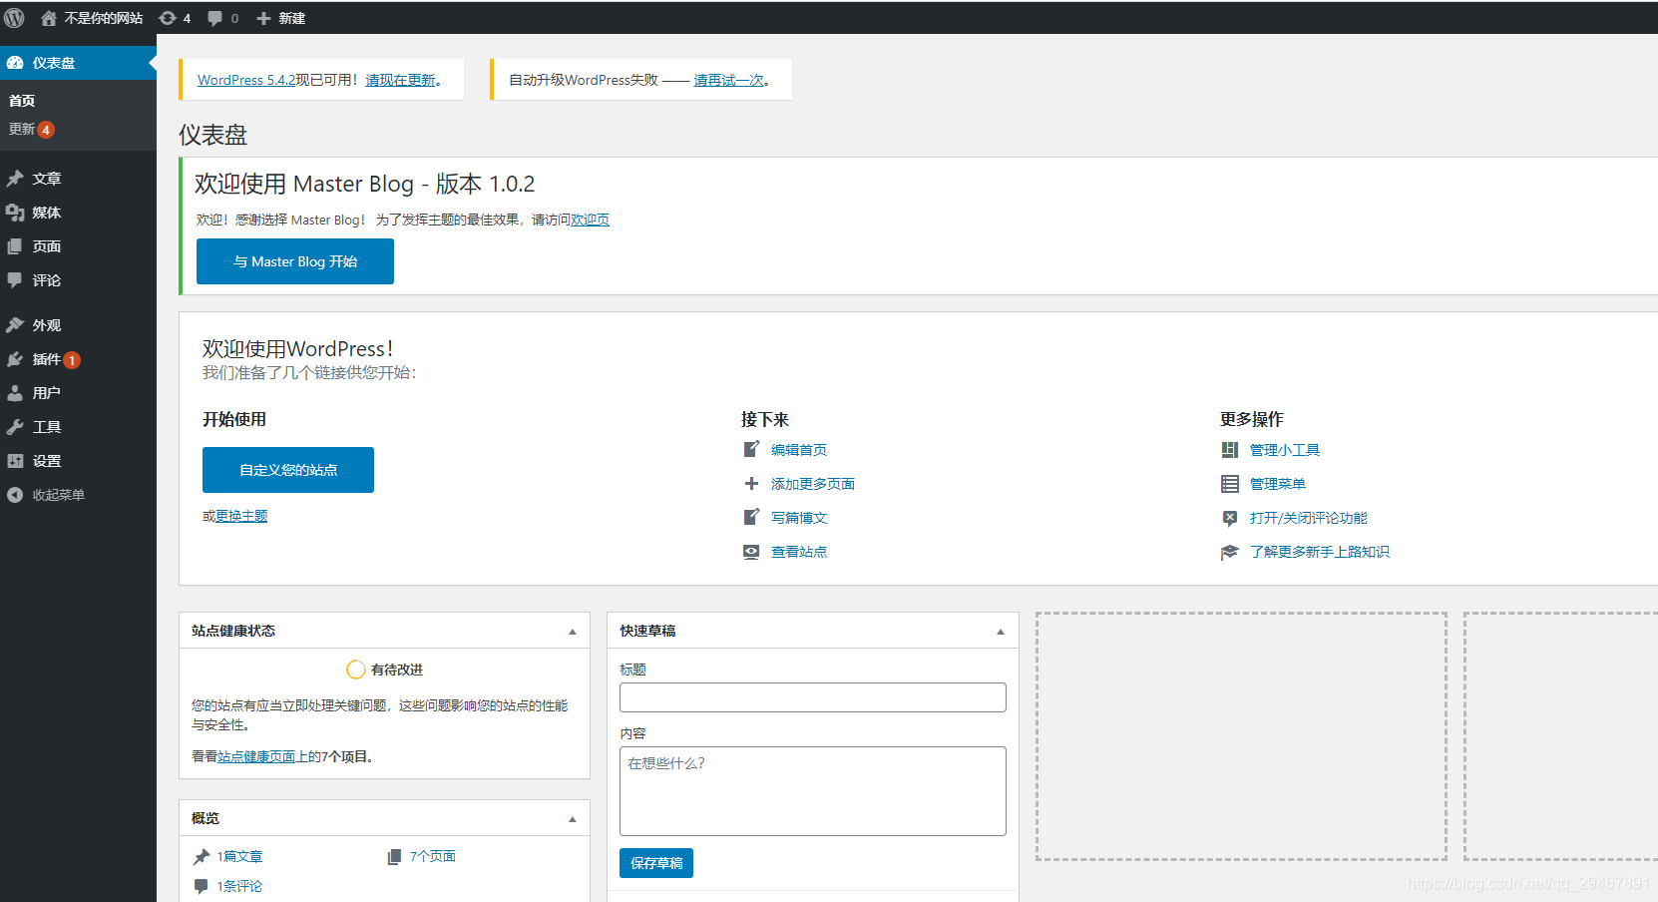Open the 首页 submenu item
The image size is (1658, 902).
pos(22,101)
